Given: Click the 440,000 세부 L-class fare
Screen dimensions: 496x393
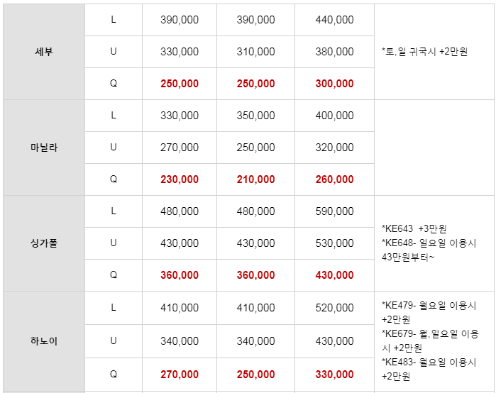Looking at the screenshot, I should [334, 20].
